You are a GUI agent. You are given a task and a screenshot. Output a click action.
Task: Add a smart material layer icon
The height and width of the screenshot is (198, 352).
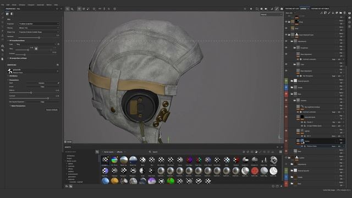(337, 13)
